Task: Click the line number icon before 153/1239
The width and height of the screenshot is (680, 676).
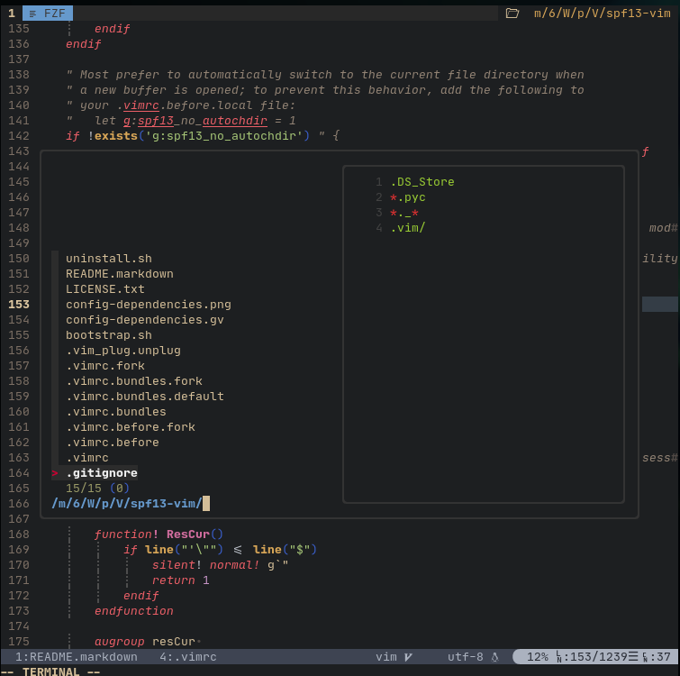Action: [559, 657]
